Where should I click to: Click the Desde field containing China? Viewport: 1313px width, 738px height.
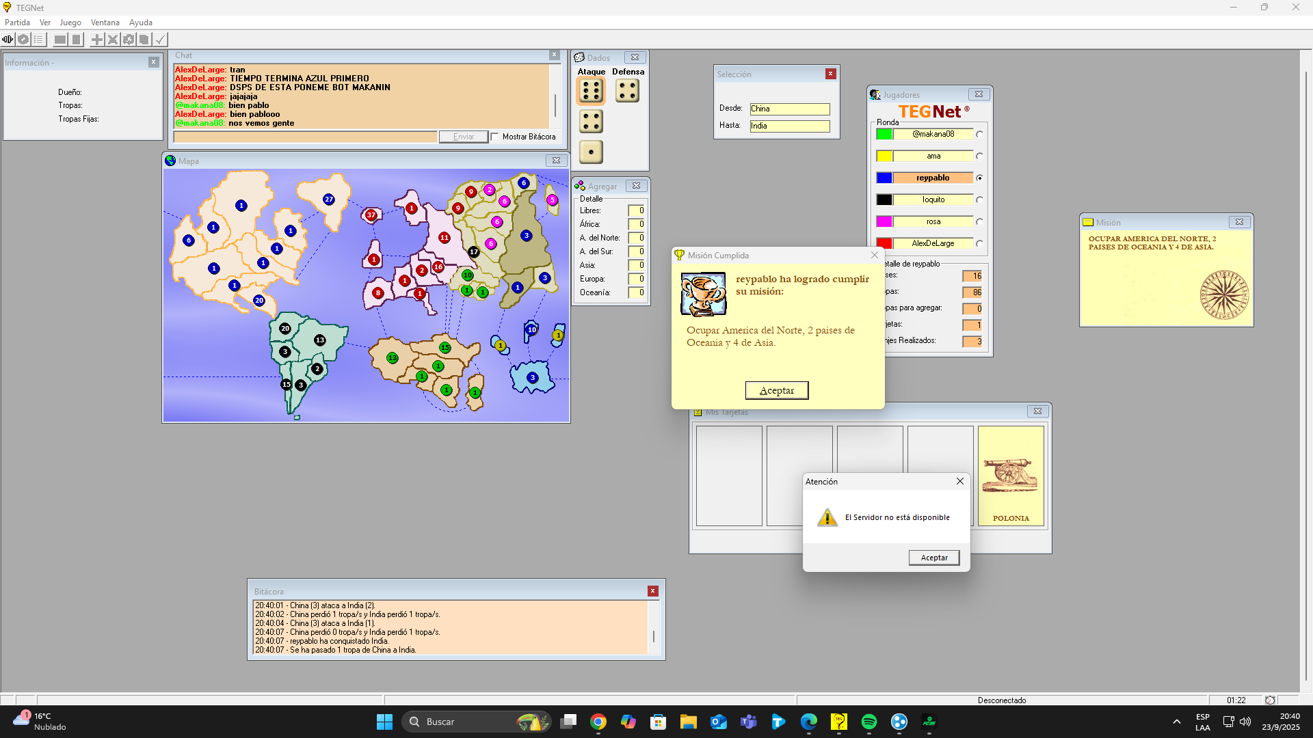789,109
